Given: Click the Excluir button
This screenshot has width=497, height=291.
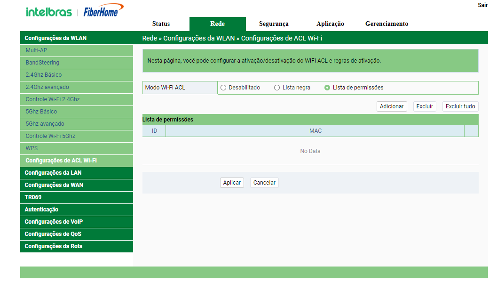Looking at the screenshot, I should (x=425, y=106).
